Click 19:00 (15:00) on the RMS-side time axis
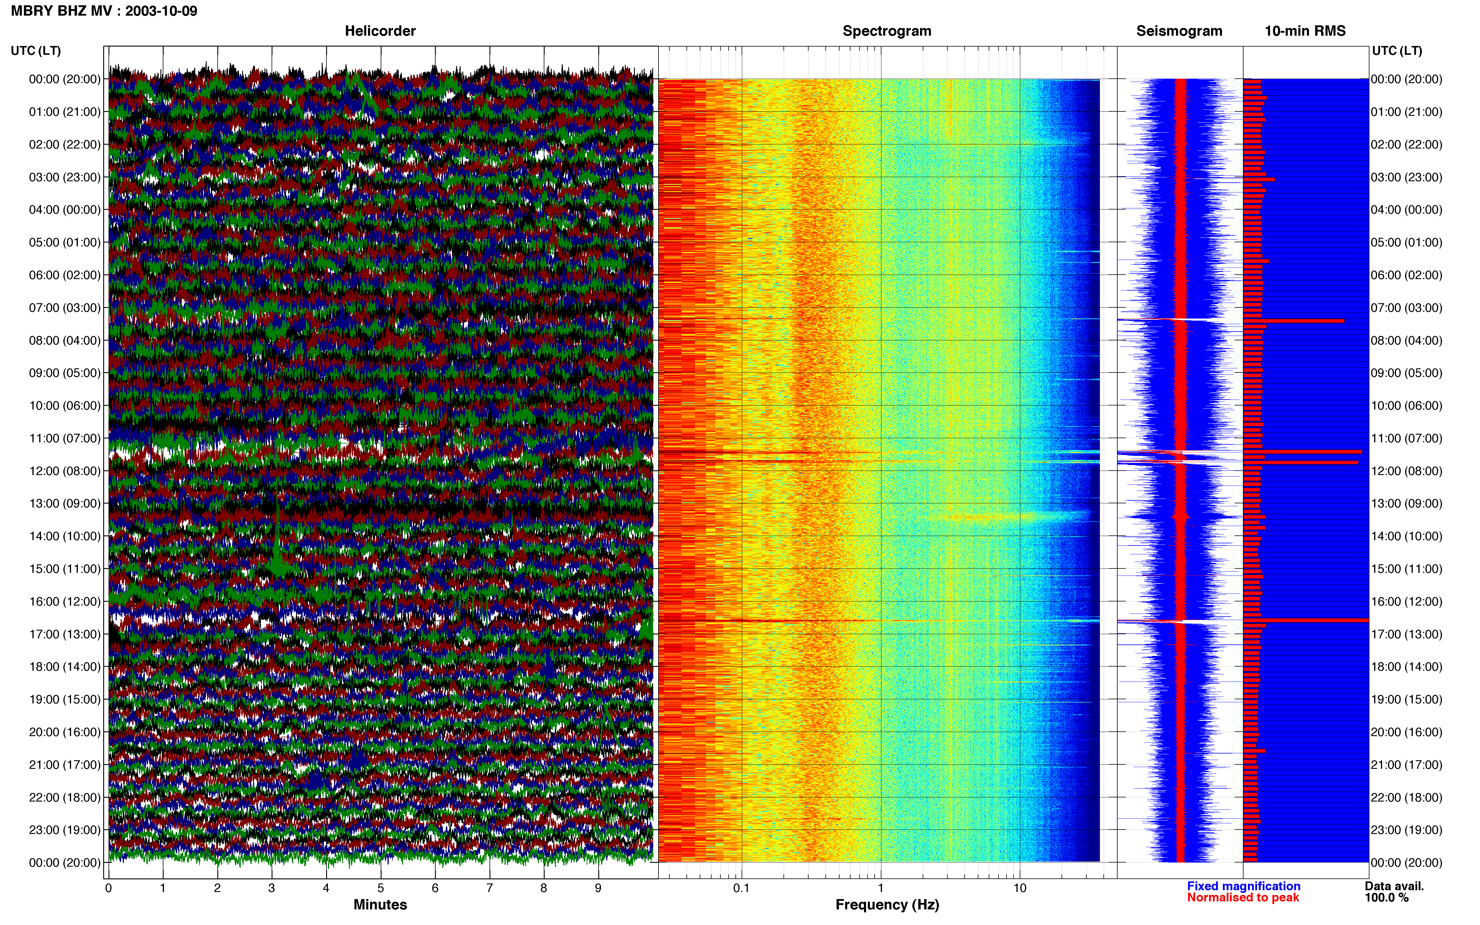 [x=1407, y=699]
